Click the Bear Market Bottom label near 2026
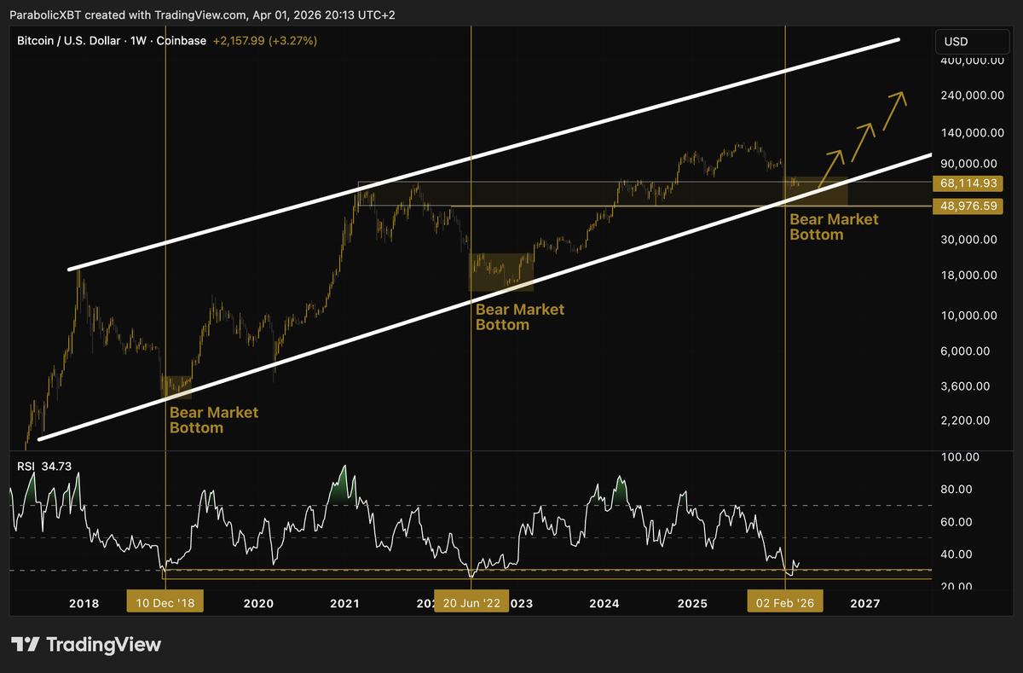The height and width of the screenshot is (673, 1023). tap(834, 226)
